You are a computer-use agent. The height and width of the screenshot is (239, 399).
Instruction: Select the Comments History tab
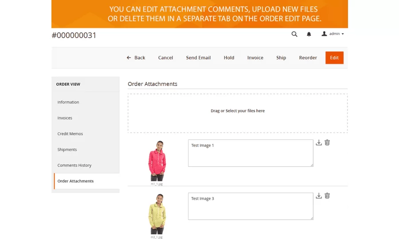click(x=74, y=166)
